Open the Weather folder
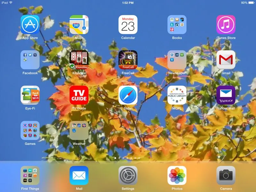This screenshot has height=192, width=256. tap(79, 131)
